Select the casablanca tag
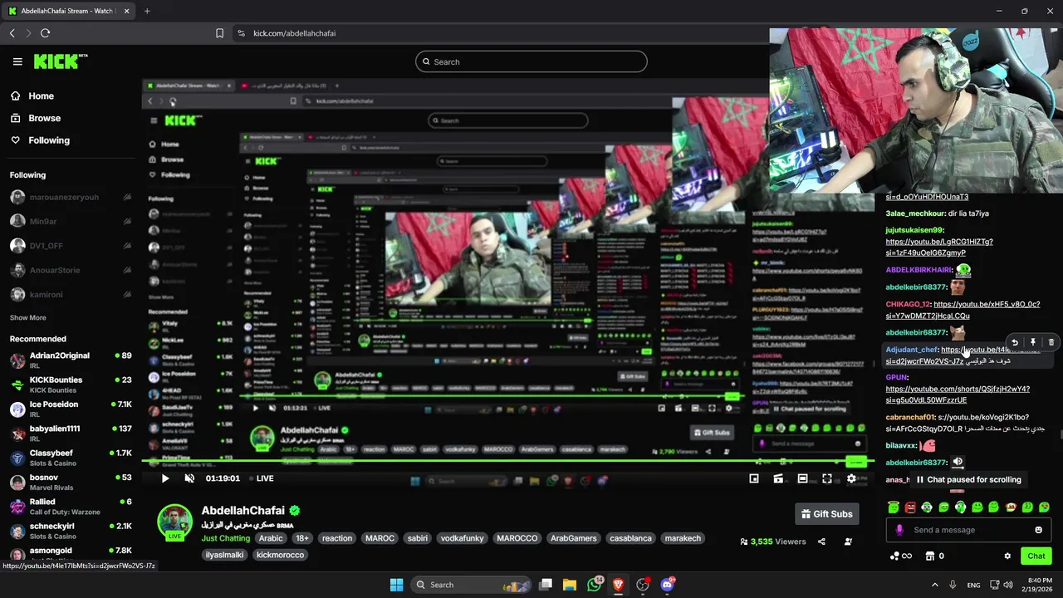 click(630, 538)
